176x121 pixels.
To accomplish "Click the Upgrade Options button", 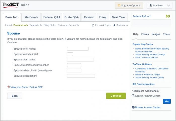I will coord(129,5).
